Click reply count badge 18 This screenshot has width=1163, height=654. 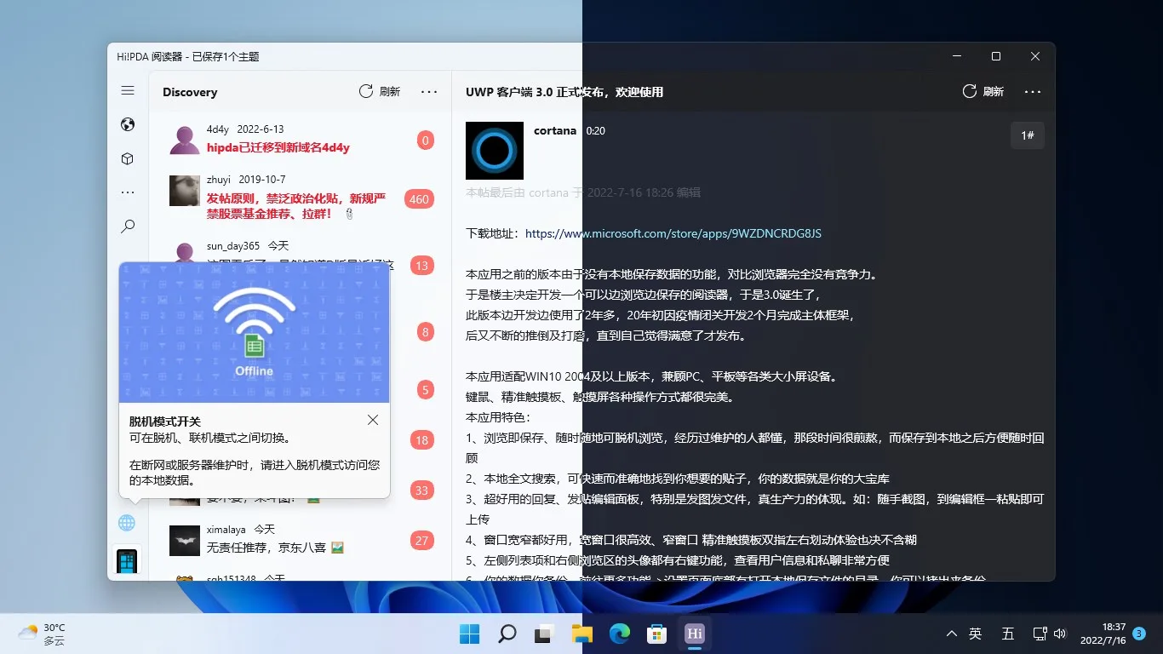point(421,440)
